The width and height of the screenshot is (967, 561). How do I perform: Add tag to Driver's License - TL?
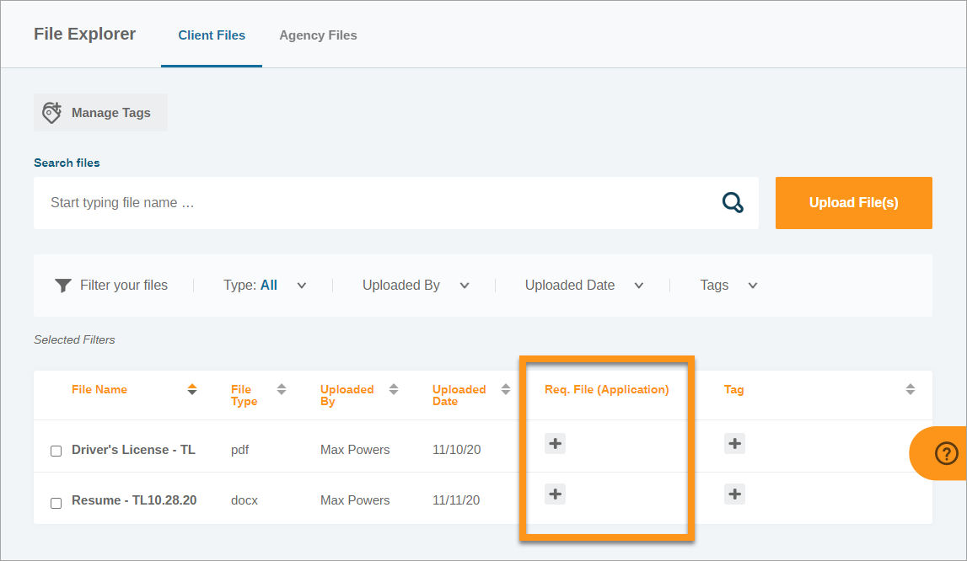[734, 443]
